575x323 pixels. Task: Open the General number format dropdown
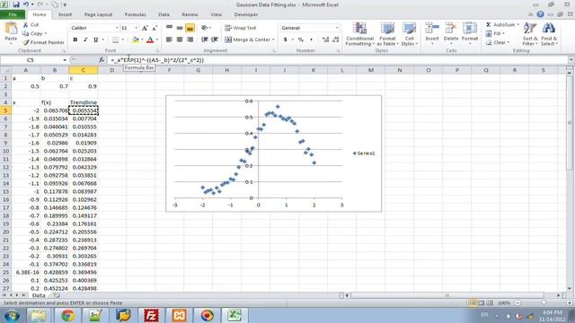click(x=337, y=28)
